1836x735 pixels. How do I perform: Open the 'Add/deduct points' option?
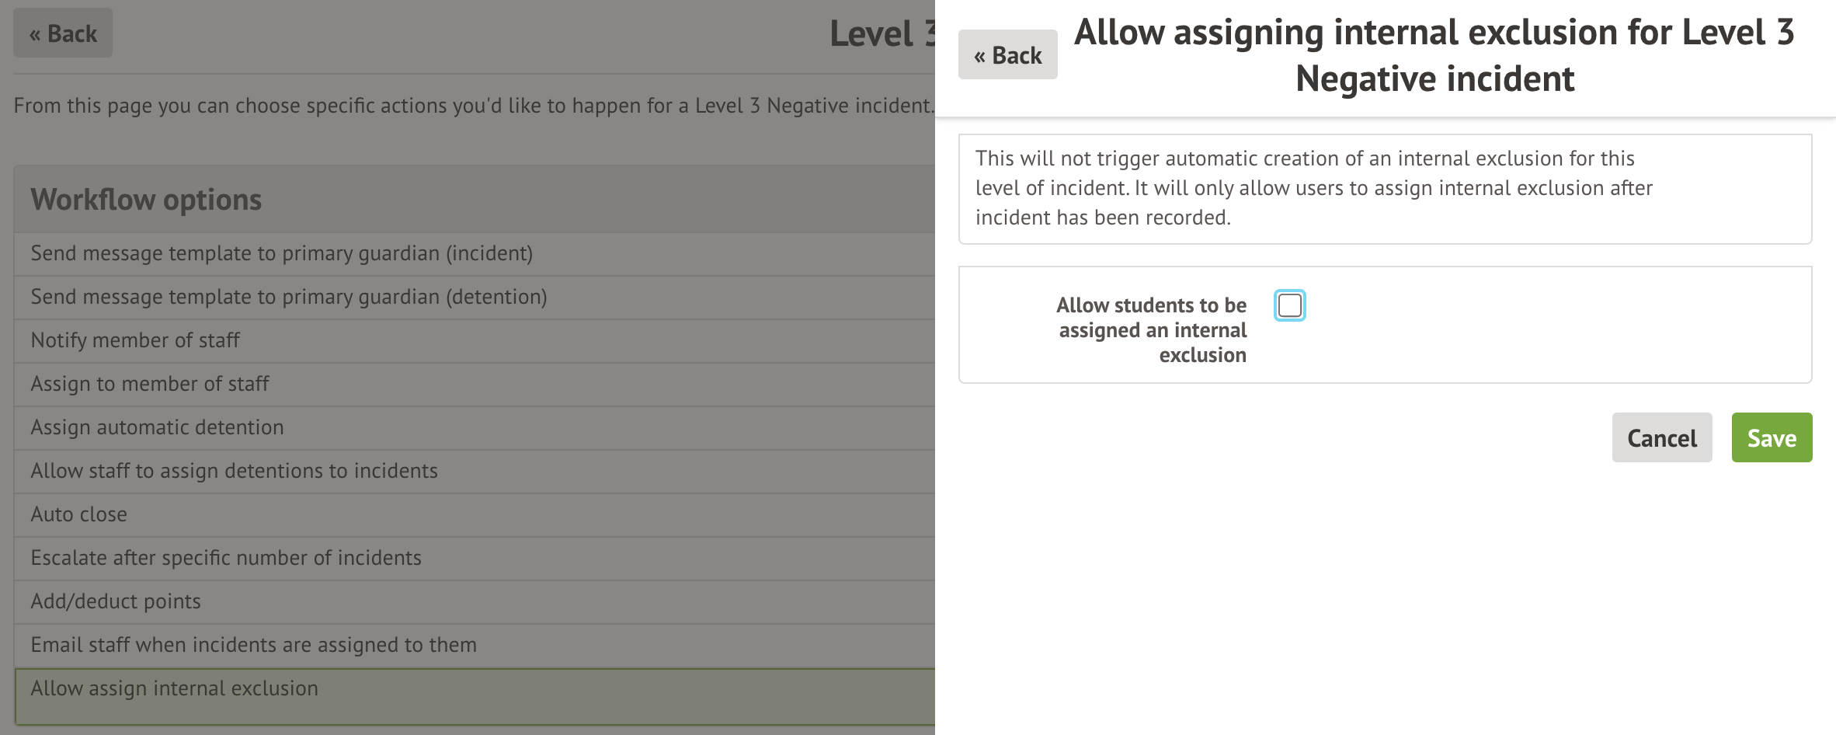pos(116,601)
